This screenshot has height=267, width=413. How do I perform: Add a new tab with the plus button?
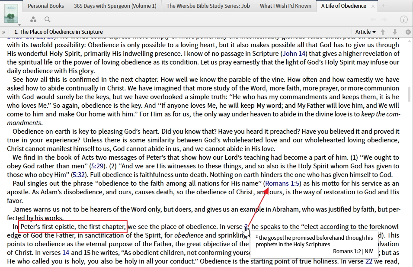pyautogui.click(x=384, y=6)
